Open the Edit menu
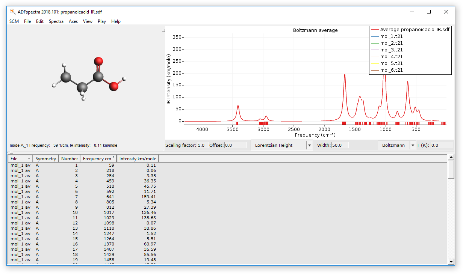 pos(40,21)
